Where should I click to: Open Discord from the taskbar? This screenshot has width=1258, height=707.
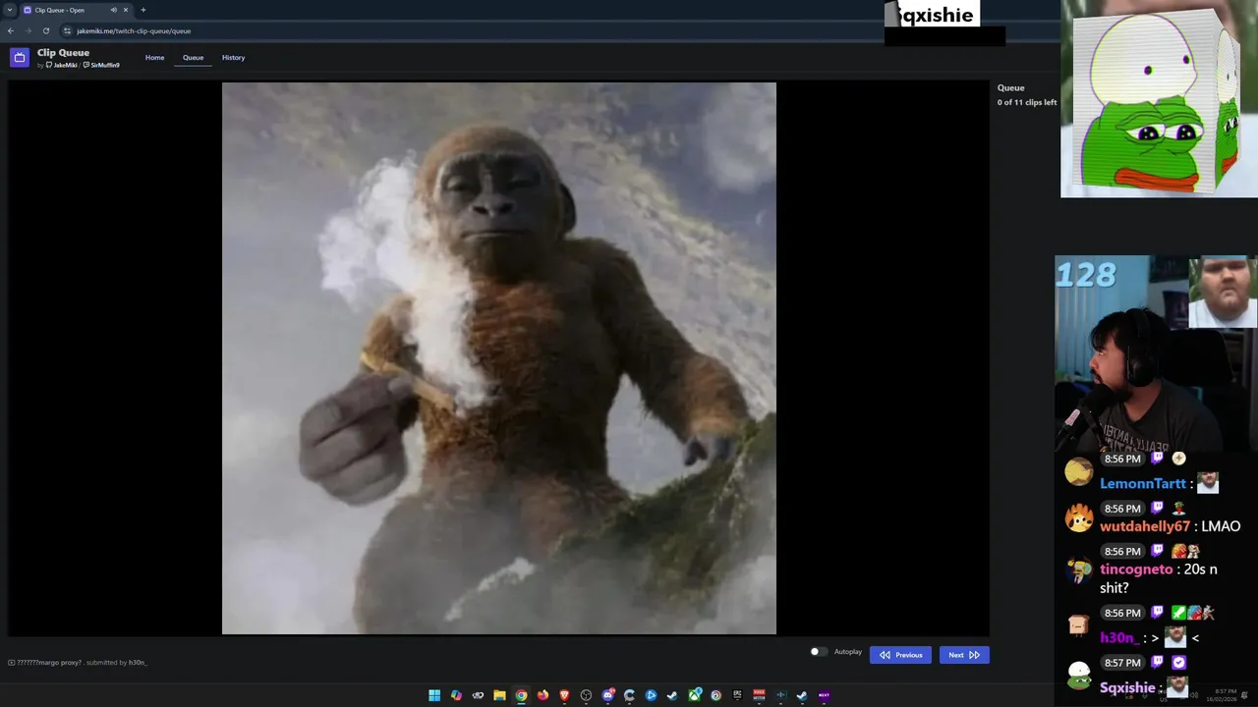[607, 695]
